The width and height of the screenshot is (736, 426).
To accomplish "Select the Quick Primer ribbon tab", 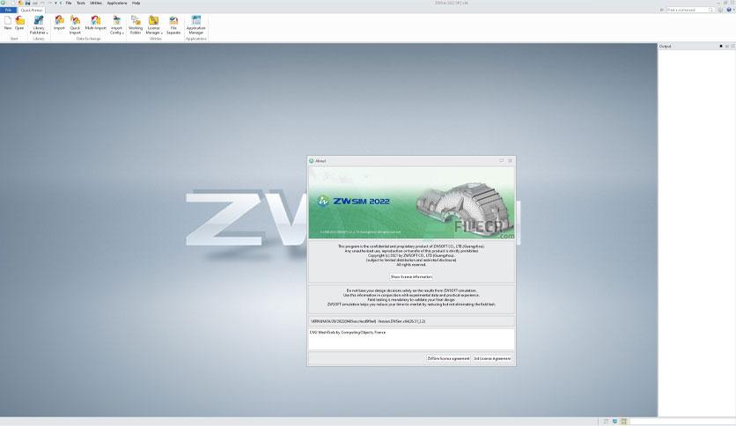I will click(32, 10).
